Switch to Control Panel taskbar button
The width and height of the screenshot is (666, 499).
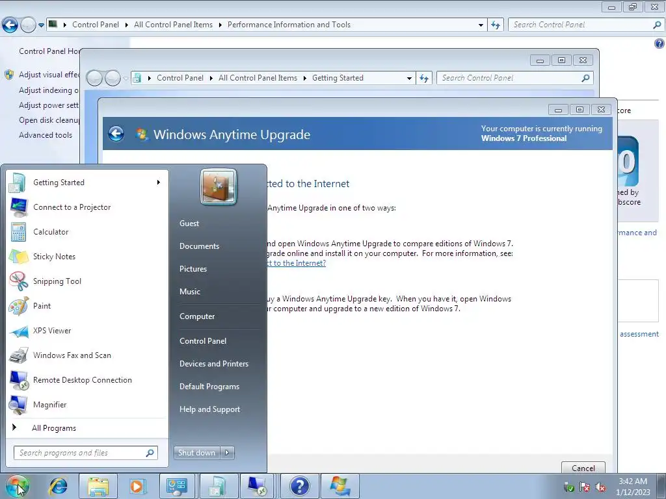point(177,486)
